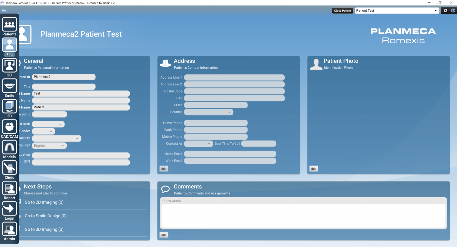Click Edit under Patient Photo

[x=314, y=169]
